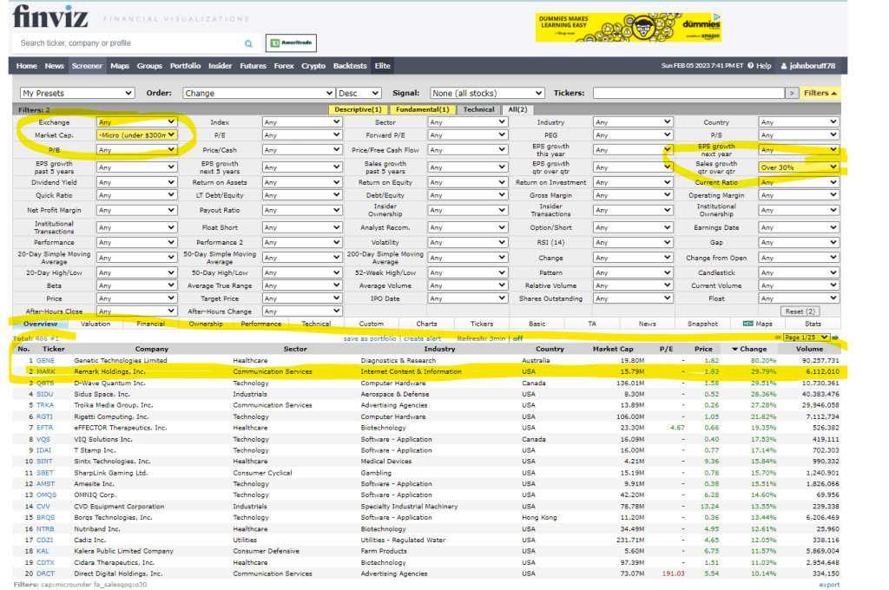This screenshot has width=889, height=590.
Task: Open the MARK ticker link
Action: 45,371
